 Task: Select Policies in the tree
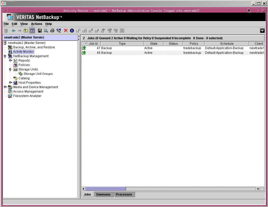(x=24, y=65)
